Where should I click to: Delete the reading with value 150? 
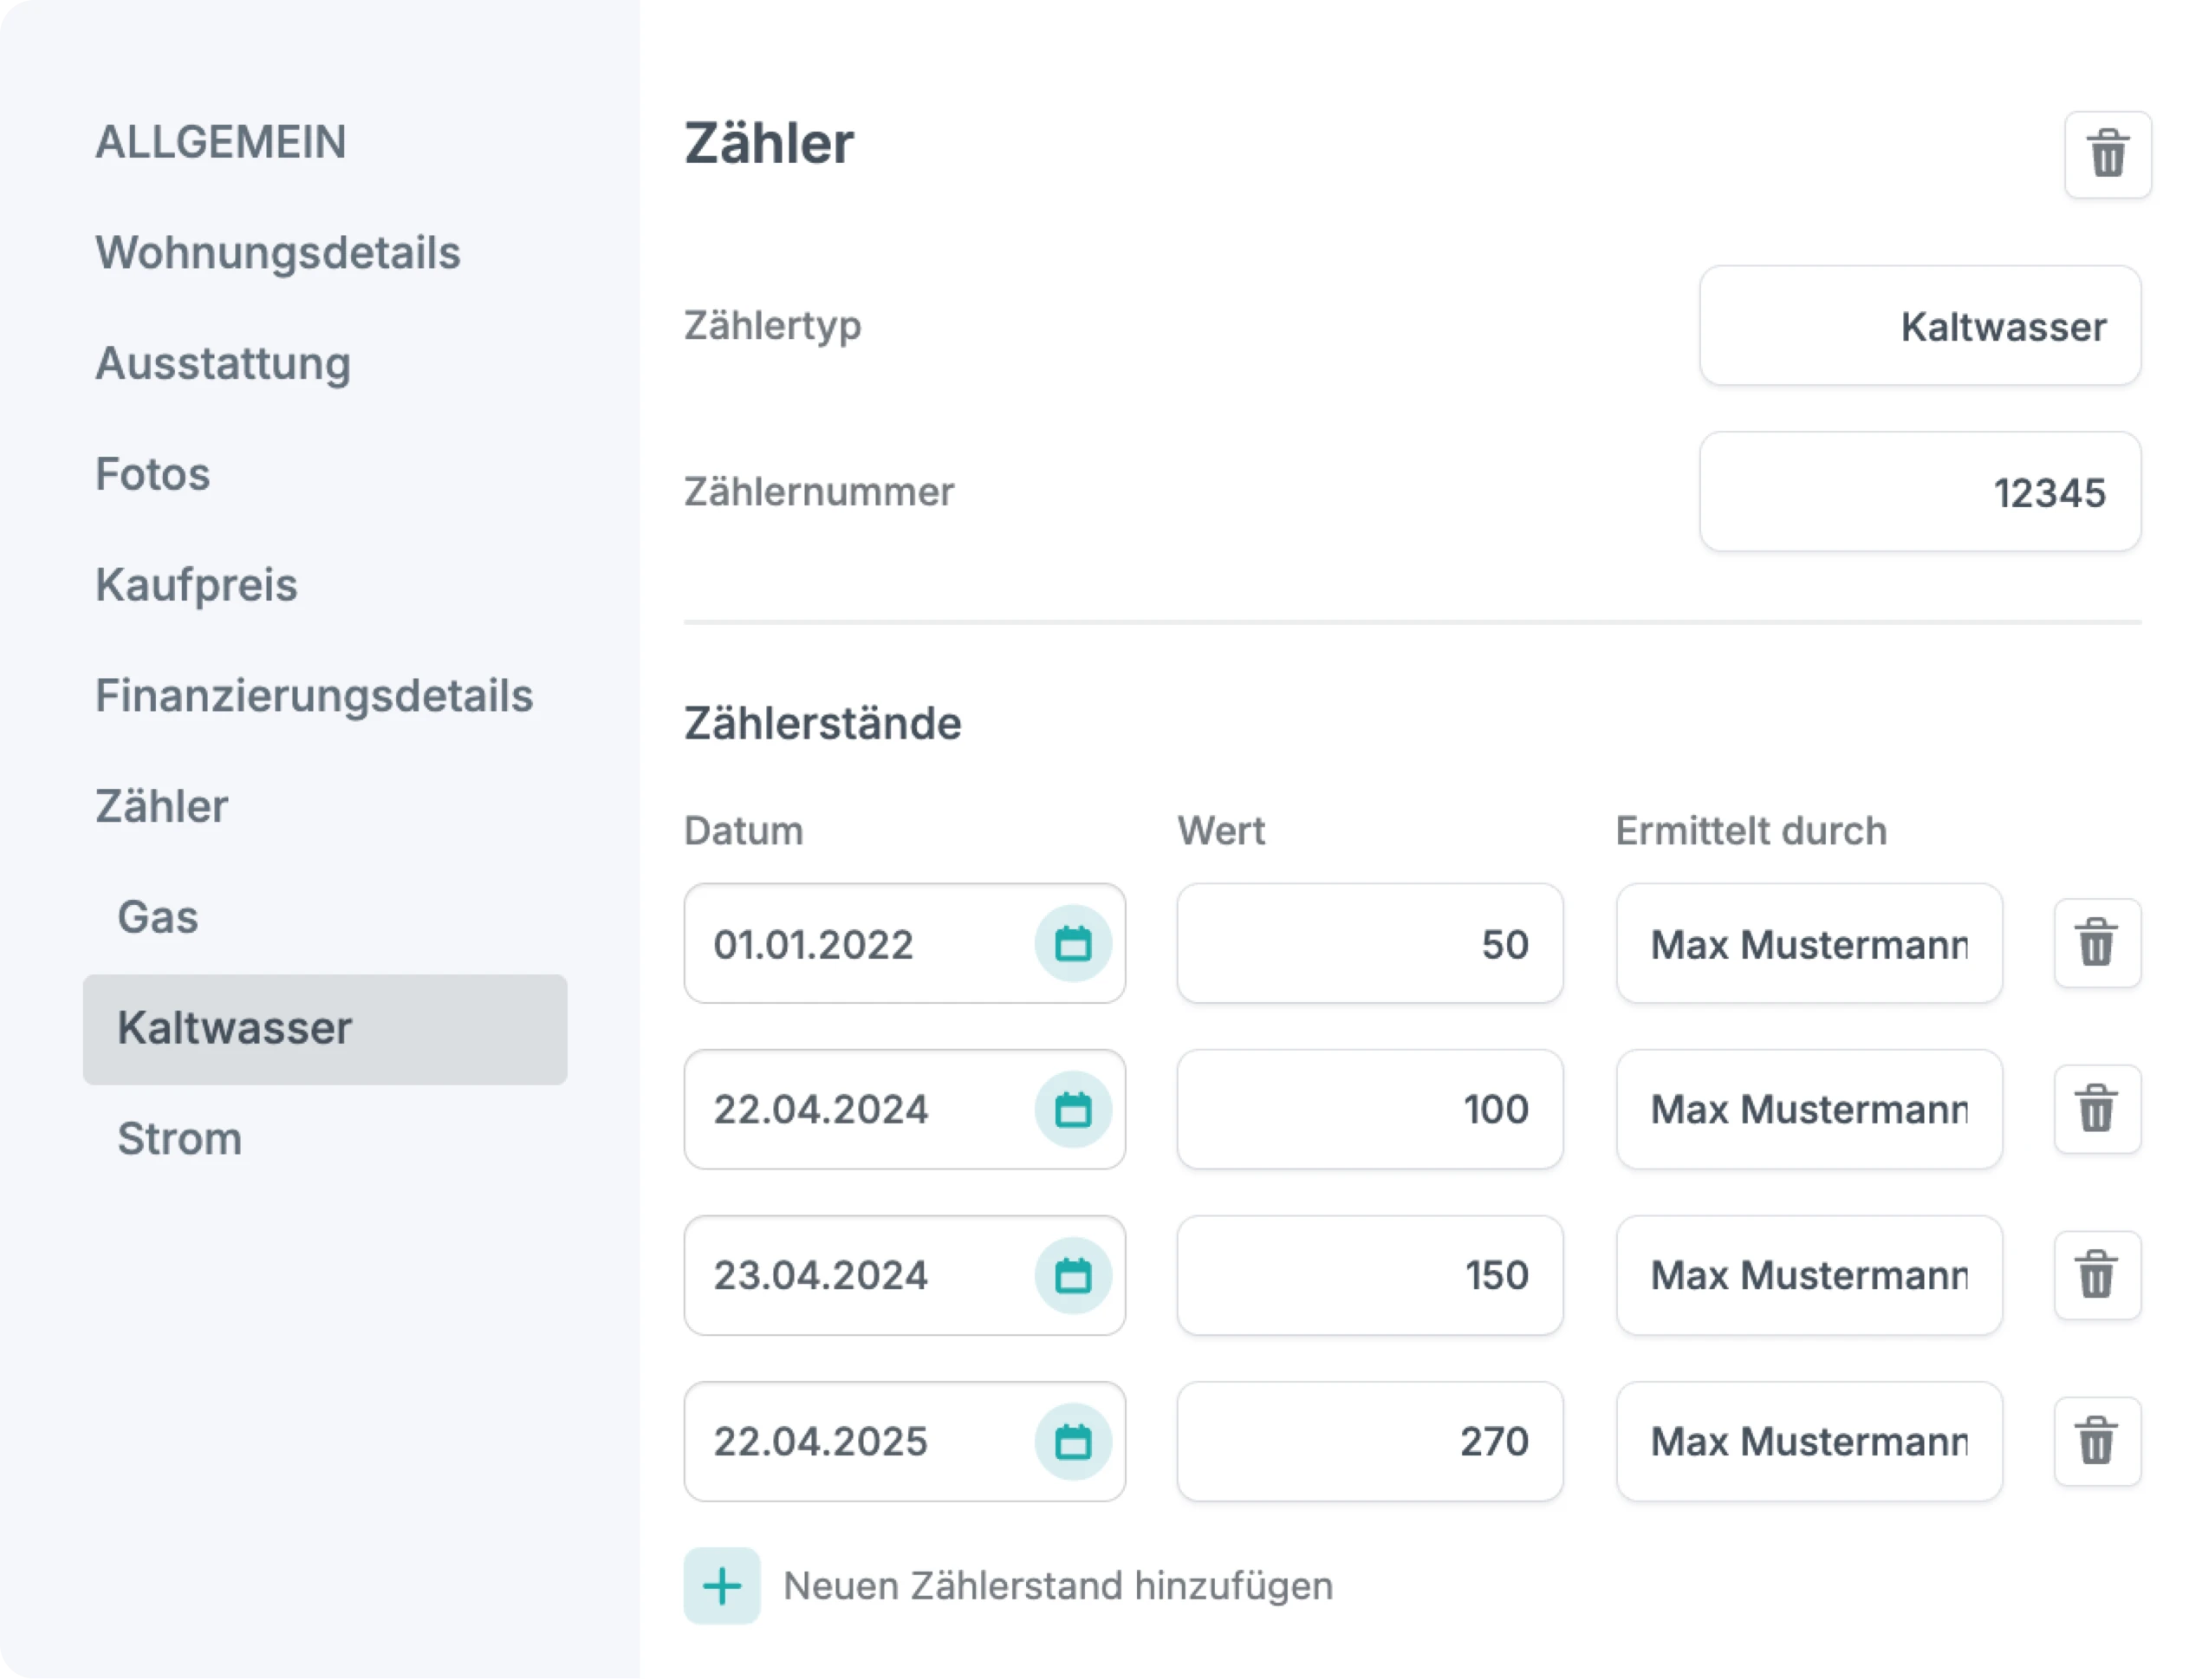point(2097,1275)
